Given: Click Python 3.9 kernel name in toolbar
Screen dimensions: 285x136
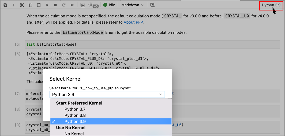Looking at the screenshot, I should (x=271, y=5).
